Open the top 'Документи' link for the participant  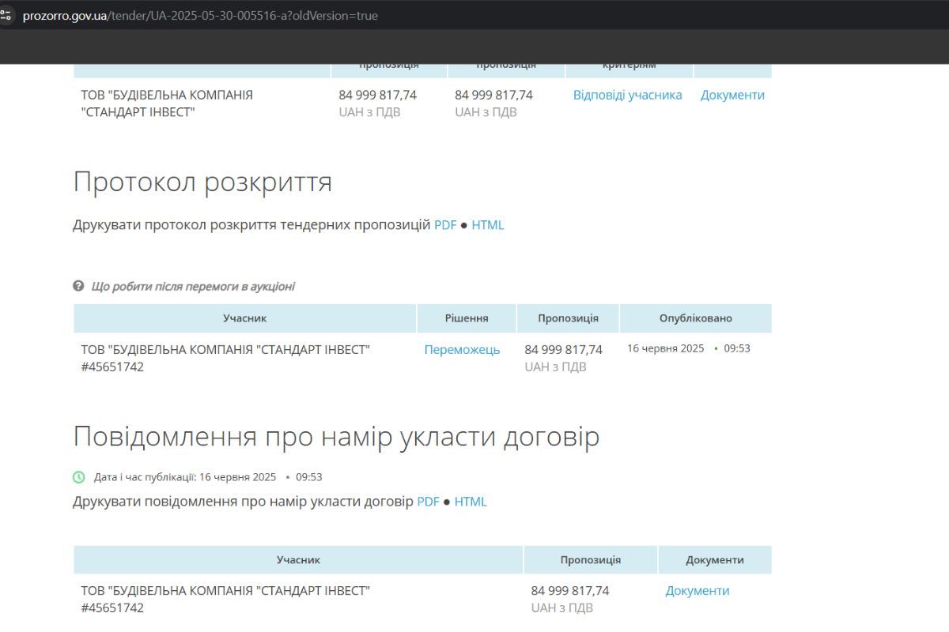click(732, 95)
